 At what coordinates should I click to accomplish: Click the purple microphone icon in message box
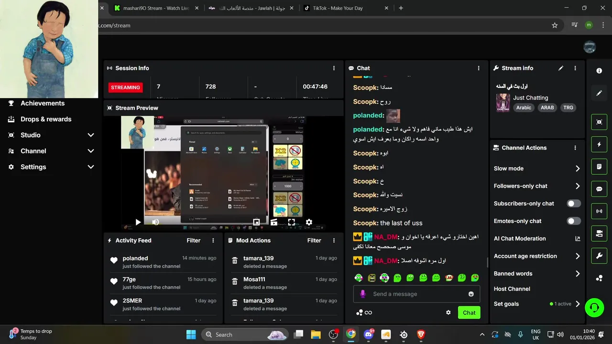coord(363,294)
